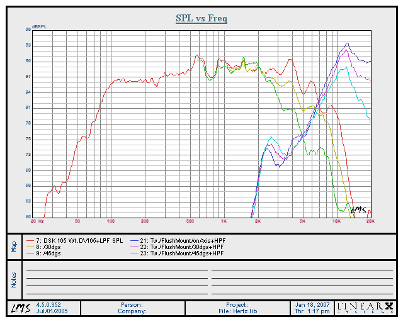This screenshot has height=322, width=403.
Task: Select the DSK 165 Wf.DV165+LPF SPL legend entry
Action: (x=80, y=241)
